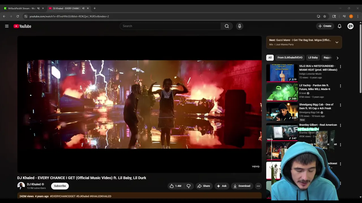
Task: Click the browser address bar URL
Action: pos(69,16)
